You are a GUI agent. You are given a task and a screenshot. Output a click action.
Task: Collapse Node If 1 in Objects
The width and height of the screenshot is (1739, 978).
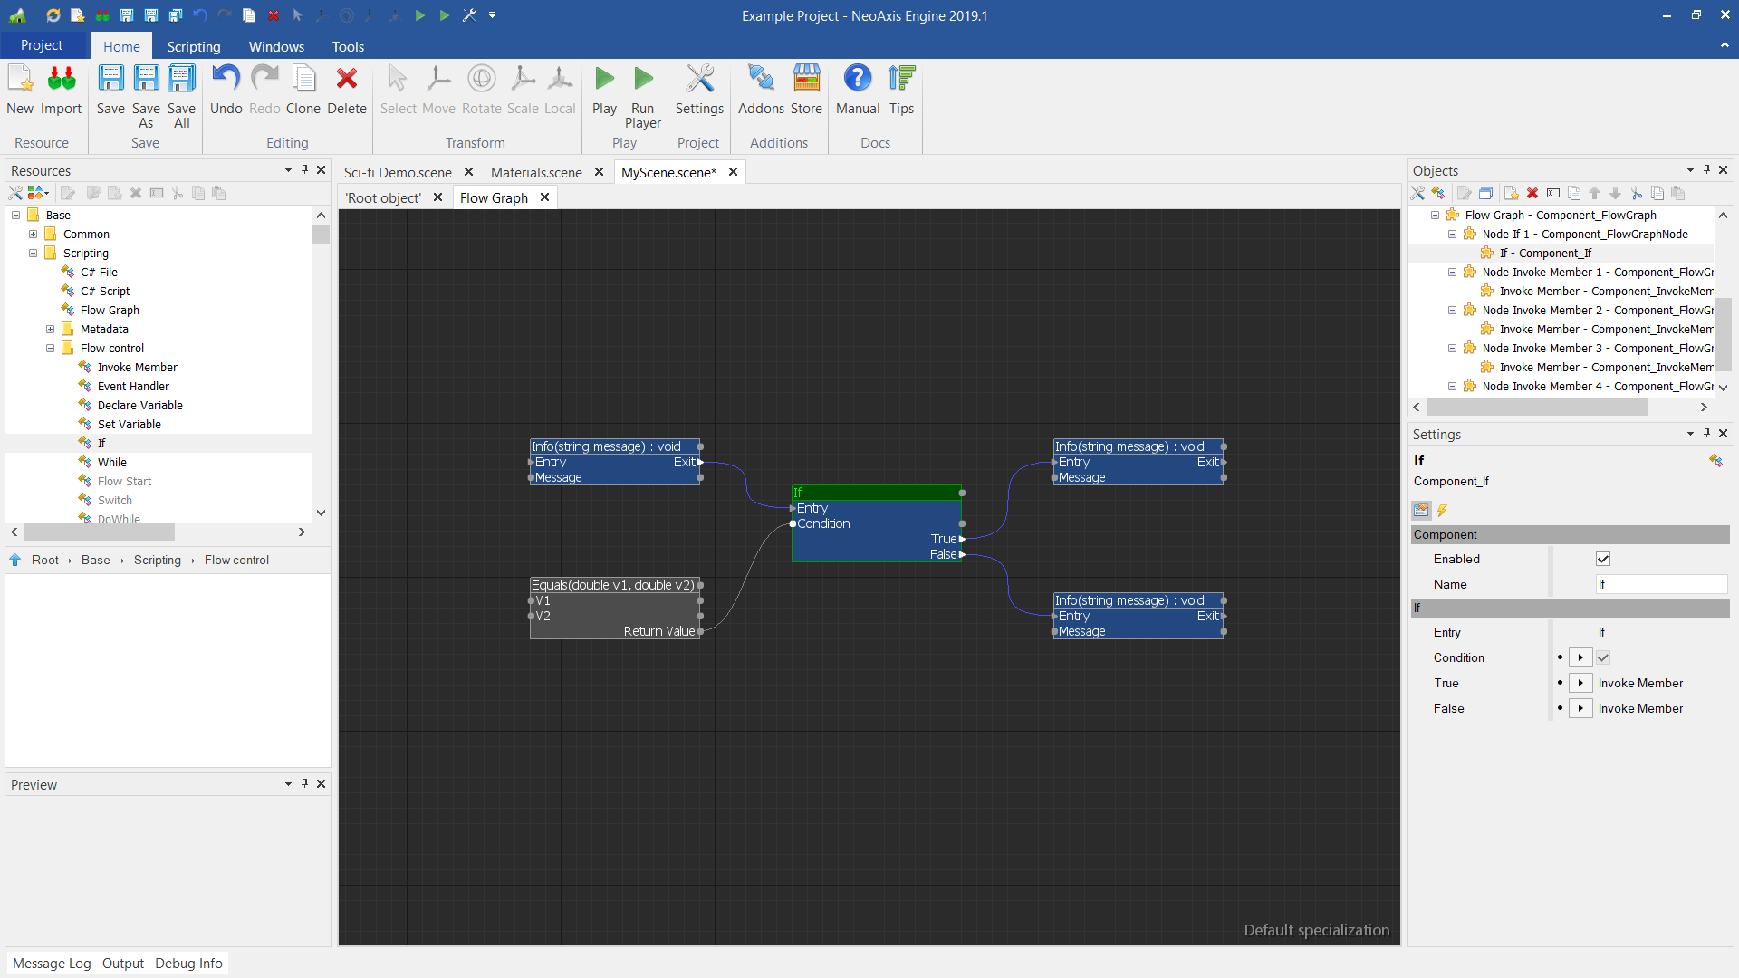[x=1453, y=234]
